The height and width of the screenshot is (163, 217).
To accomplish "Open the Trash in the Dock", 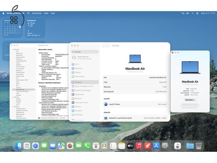I will [x=199, y=146].
